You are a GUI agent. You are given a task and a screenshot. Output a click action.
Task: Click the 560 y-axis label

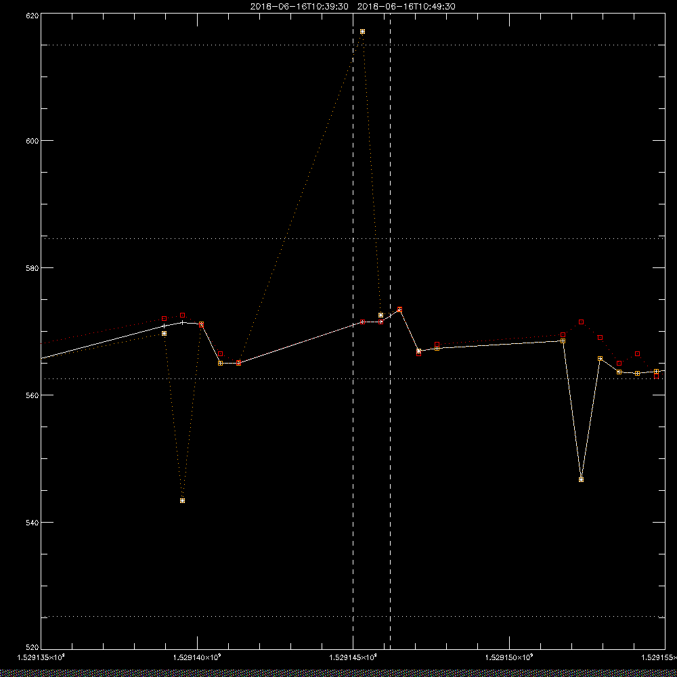click(32, 395)
